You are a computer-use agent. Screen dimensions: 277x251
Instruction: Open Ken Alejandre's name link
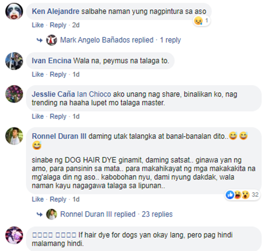(x=55, y=11)
